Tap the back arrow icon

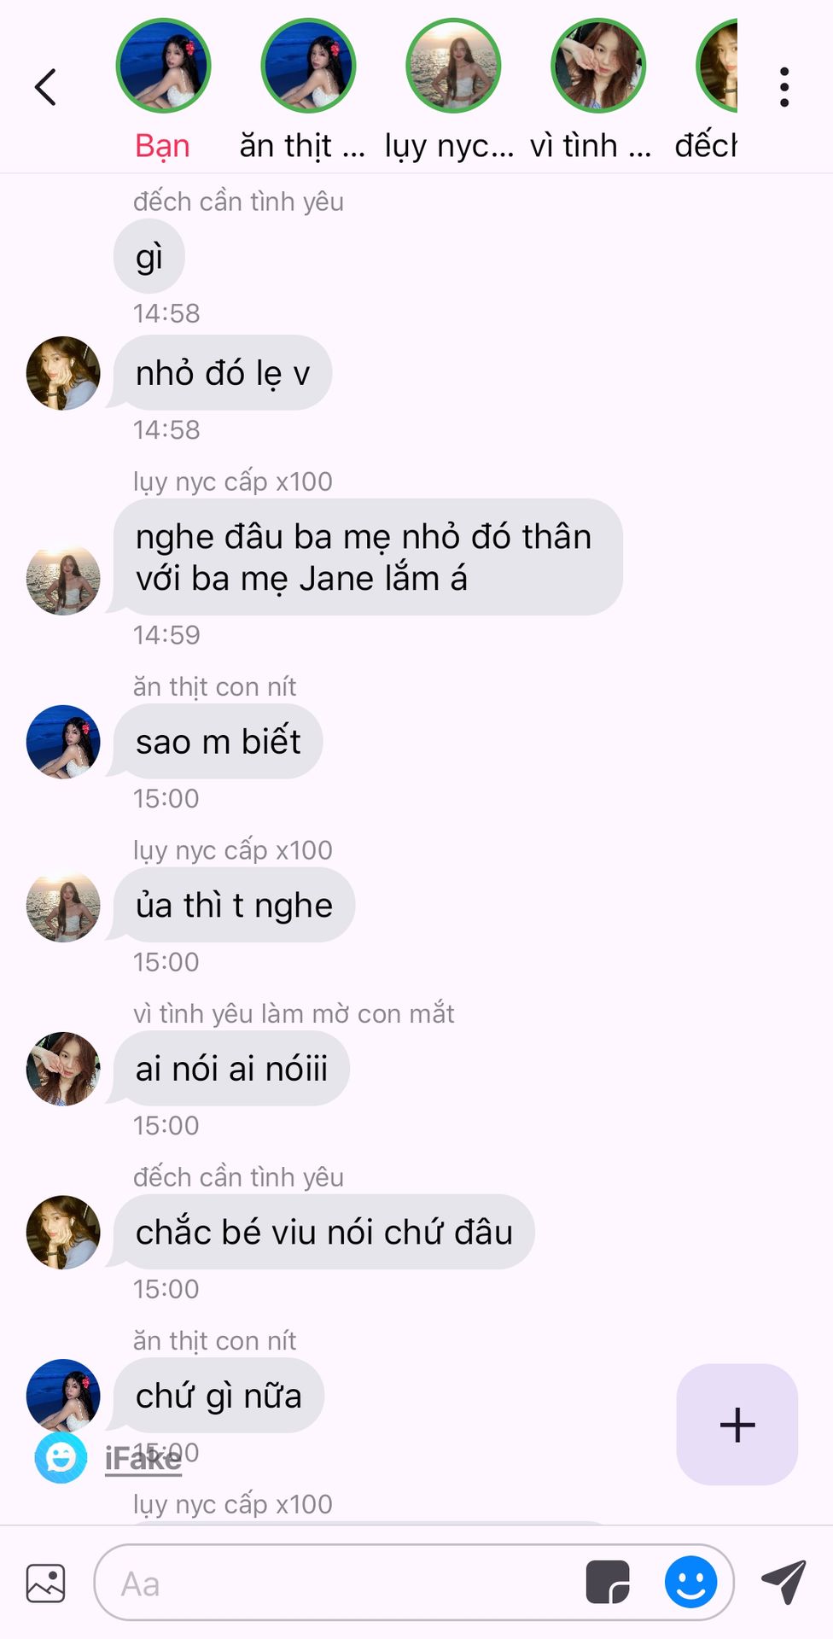click(45, 87)
